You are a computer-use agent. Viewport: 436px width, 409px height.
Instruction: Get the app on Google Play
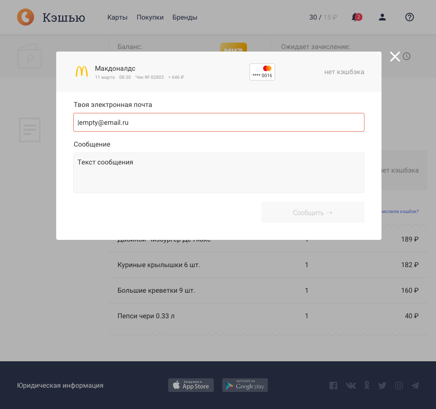(245, 385)
